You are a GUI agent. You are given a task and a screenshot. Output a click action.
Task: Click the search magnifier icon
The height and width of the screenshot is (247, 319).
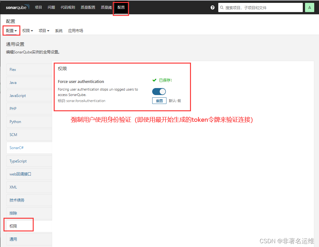pos(222,8)
